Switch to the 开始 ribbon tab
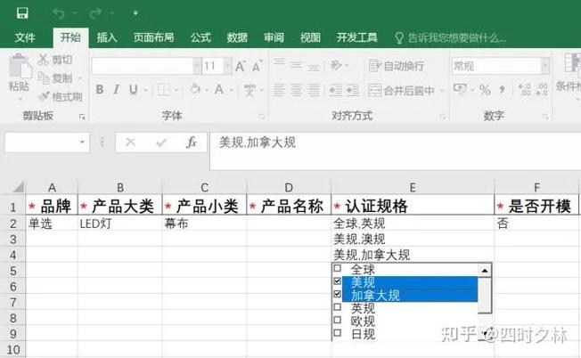Image resolution: width=581 pixels, height=358 pixels. tap(70, 37)
